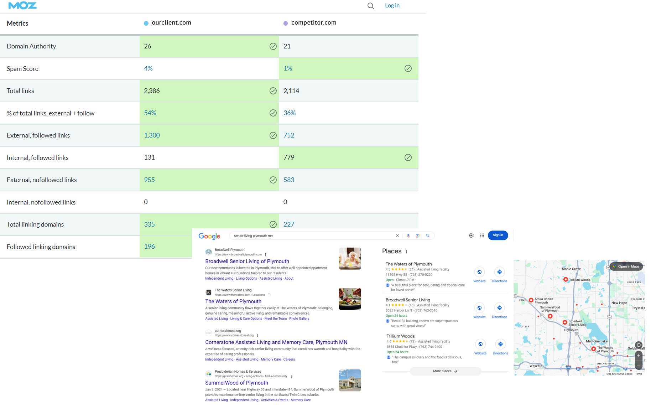This screenshot has height=409, width=651.
Task: Open Broadwell Senior Living of Plymouth result
Action: point(247,261)
